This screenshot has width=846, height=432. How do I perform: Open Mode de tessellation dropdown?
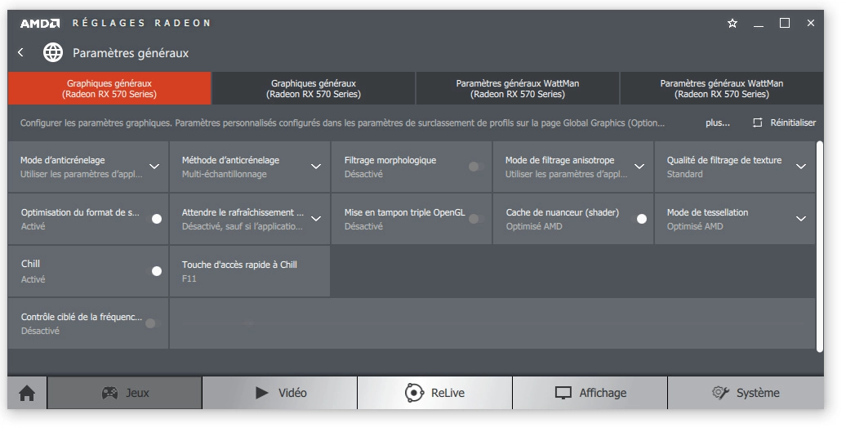pyautogui.click(x=801, y=219)
